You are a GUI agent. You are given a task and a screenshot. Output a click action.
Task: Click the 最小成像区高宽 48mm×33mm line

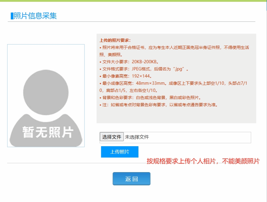pyautogui.click(x=174, y=83)
